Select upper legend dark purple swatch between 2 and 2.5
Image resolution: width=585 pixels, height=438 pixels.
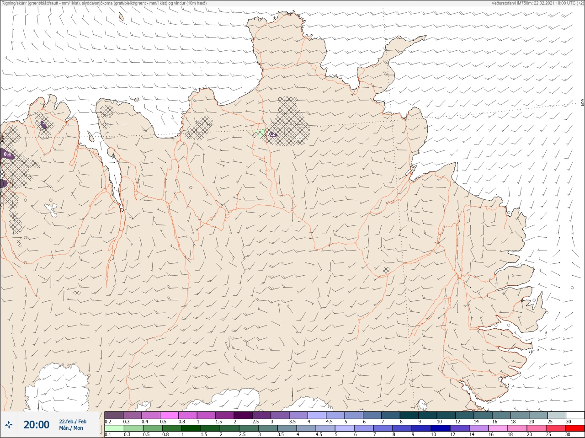pos(244,415)
